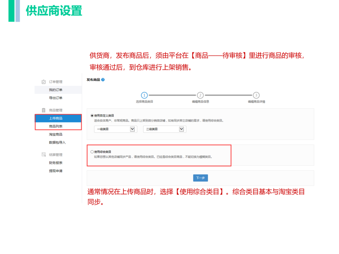Go to 商品列表 in the sidebar

pyautogui.click(x=56, y=126)
